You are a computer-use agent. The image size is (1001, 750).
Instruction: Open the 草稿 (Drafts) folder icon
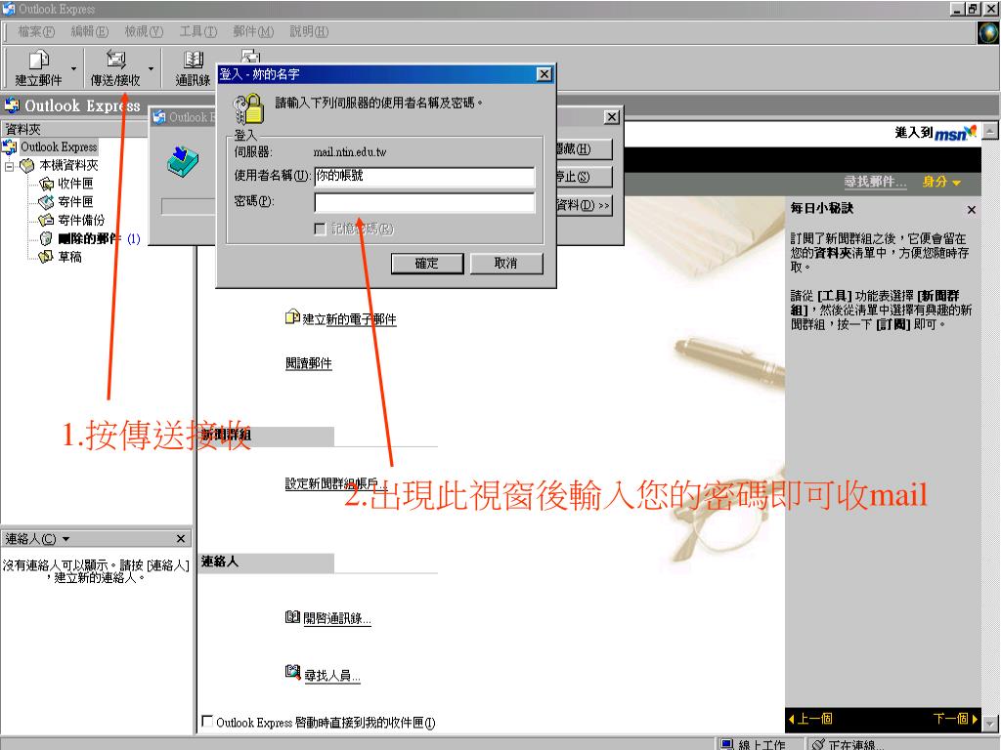pos(46,257)
